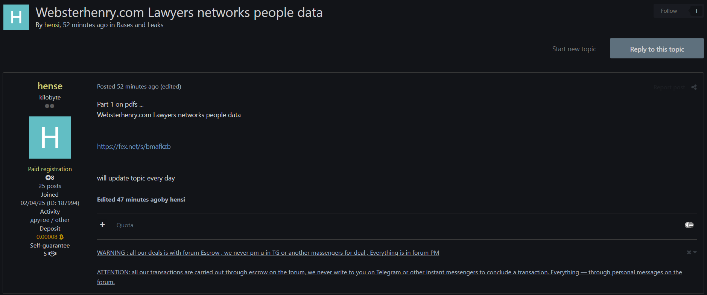
Task: Click the Quota button to quote the post
Action: (x=125, y=225)
